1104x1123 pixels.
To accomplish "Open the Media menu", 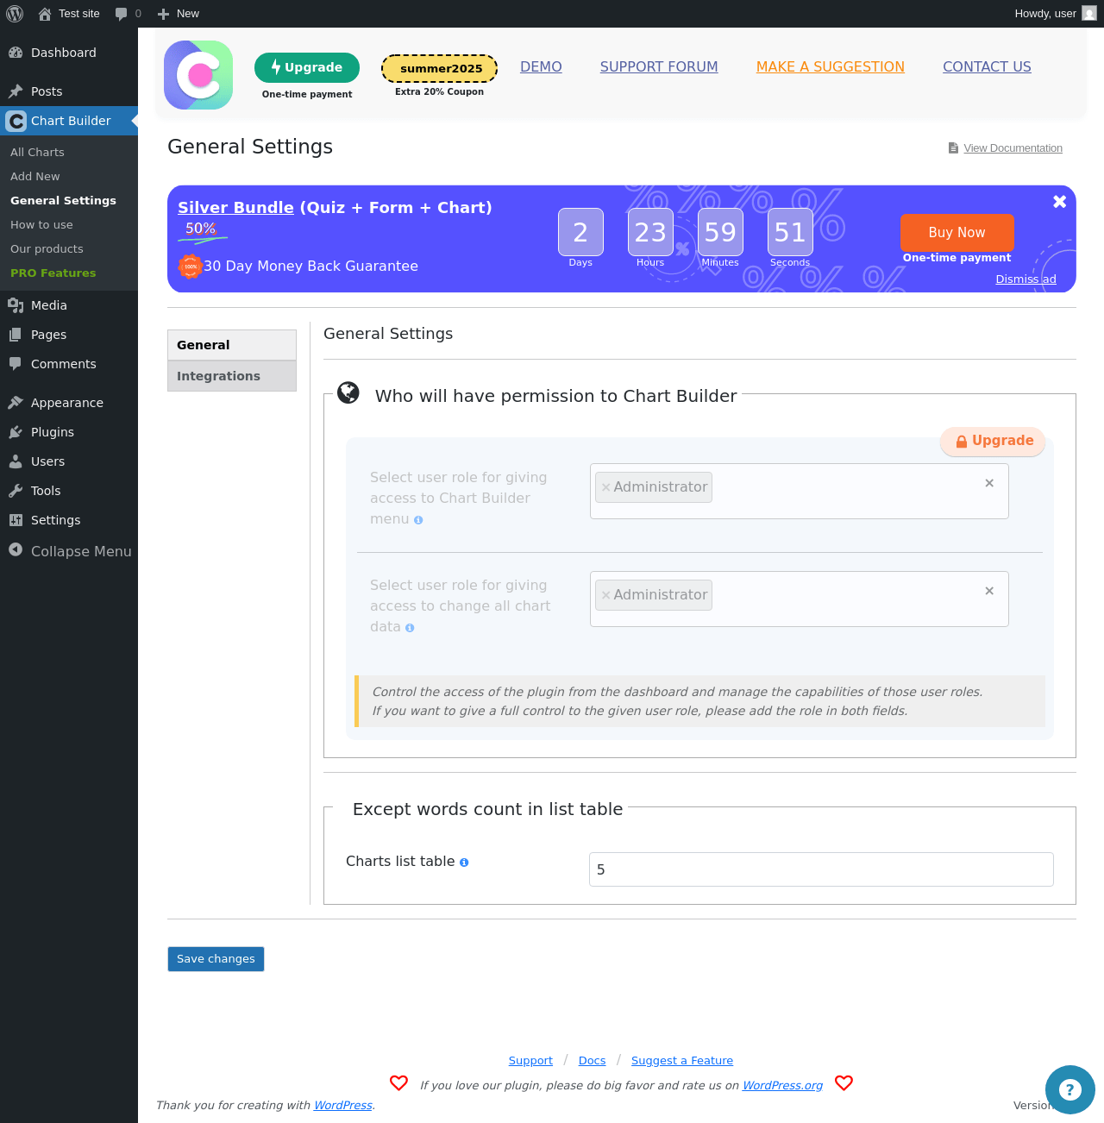I will 69,305.
